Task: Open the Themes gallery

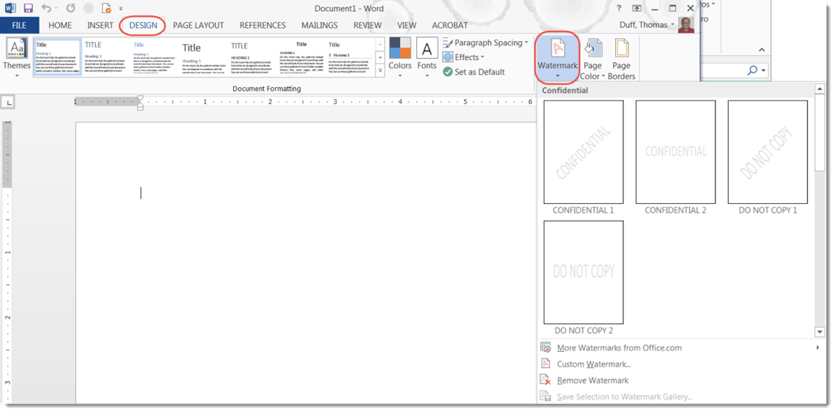Action: pyautogui.click(x=17, y=57)
